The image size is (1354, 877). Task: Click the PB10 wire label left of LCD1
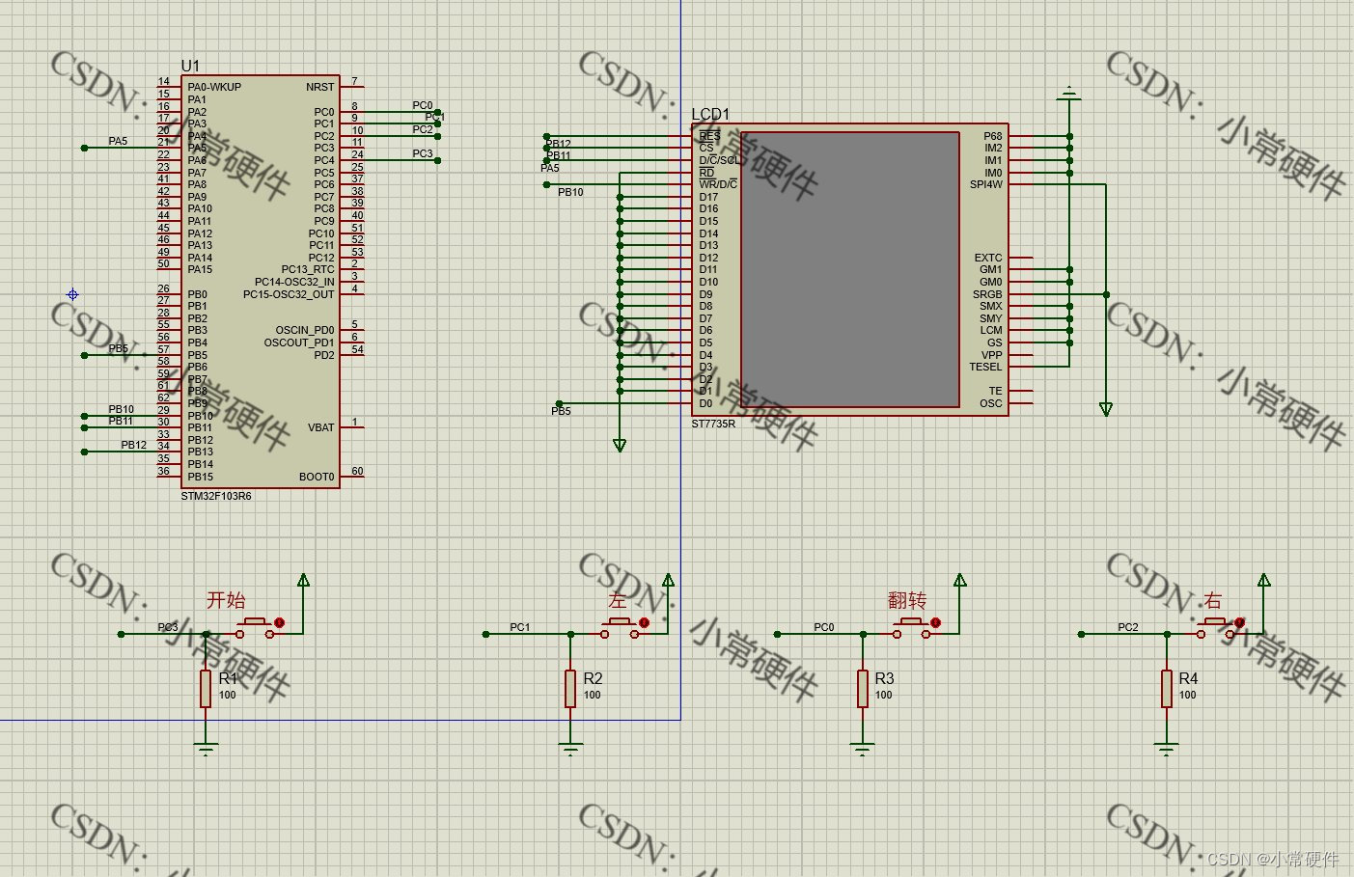570,192
